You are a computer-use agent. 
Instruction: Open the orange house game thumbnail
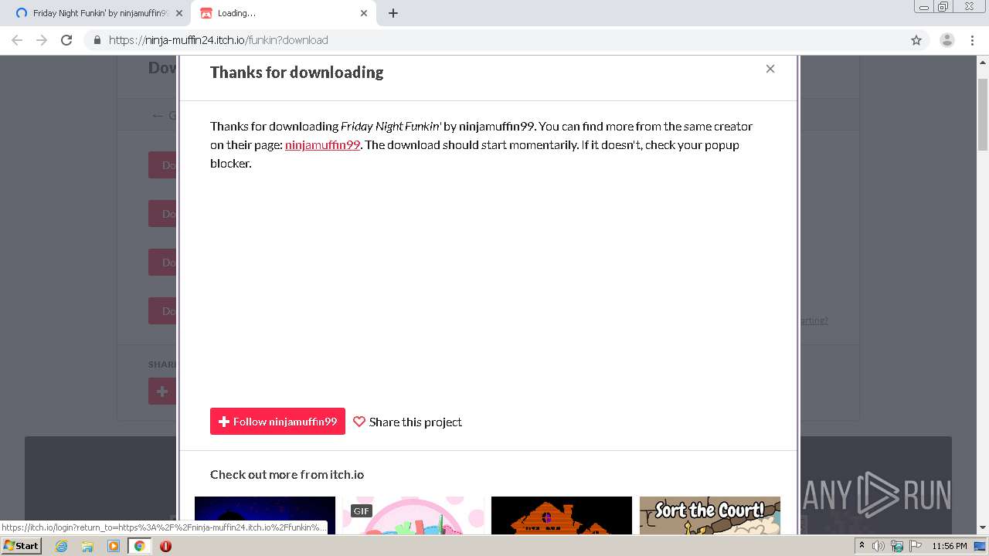(562, 515)
